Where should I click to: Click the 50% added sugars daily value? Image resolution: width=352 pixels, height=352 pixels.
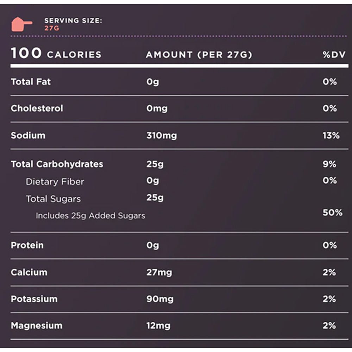coord(332,213)
